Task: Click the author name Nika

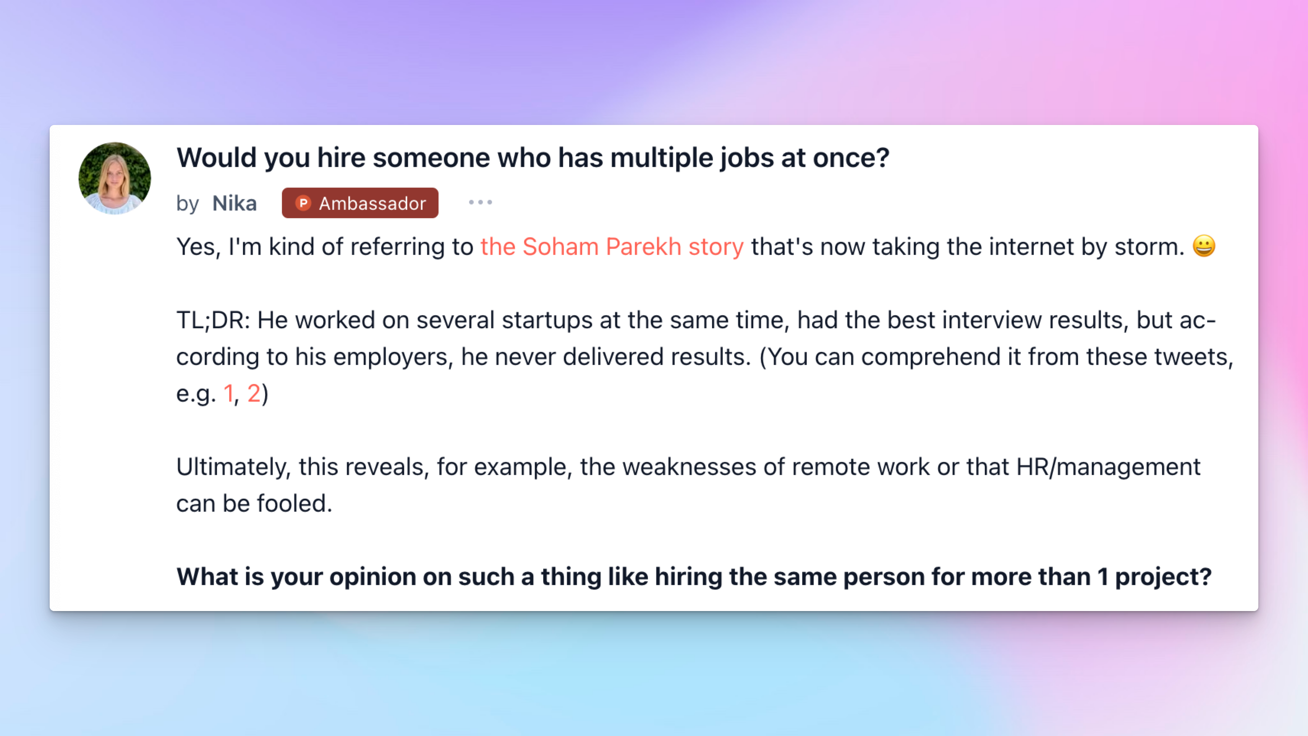Action: click(235, 203)
